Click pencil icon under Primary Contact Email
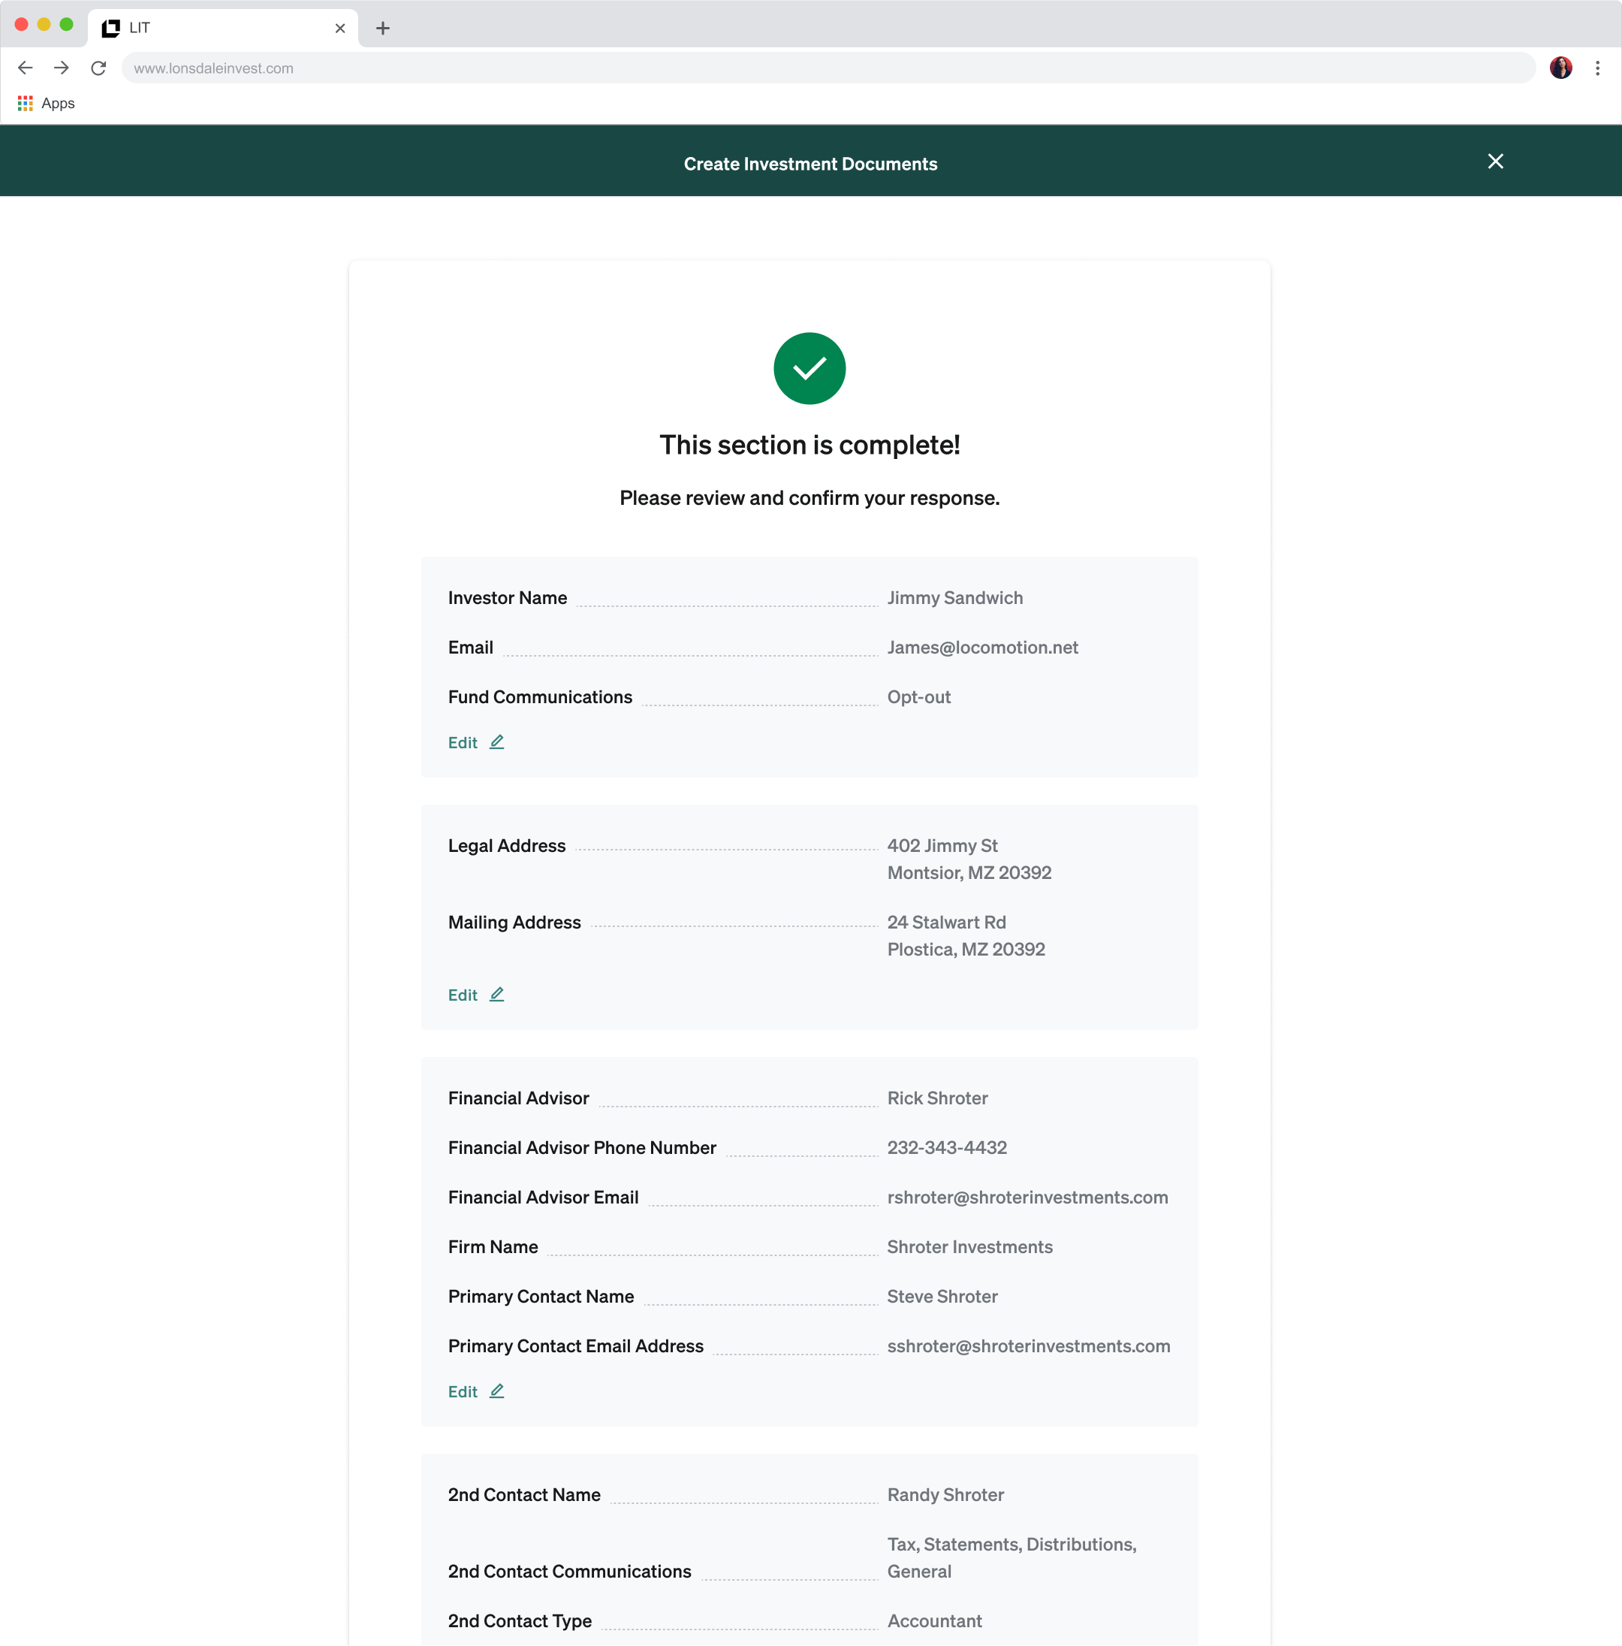The width and height of the screenshot is (1622, 1646). coord(497,1391)
